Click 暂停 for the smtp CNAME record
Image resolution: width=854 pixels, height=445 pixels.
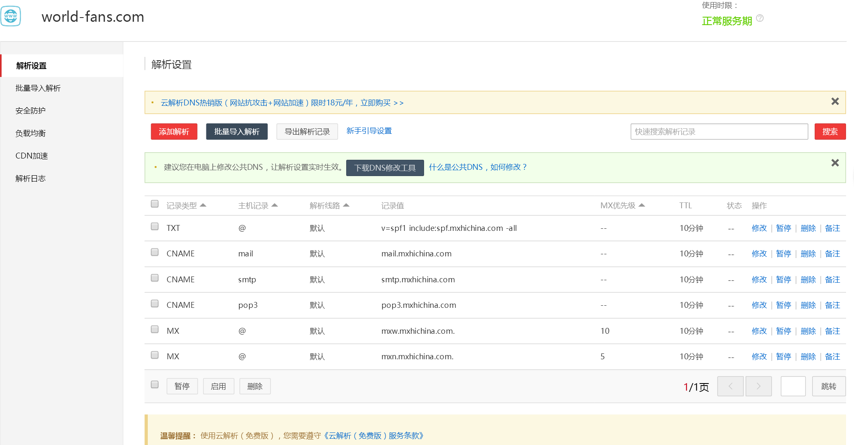click(783, 280)
